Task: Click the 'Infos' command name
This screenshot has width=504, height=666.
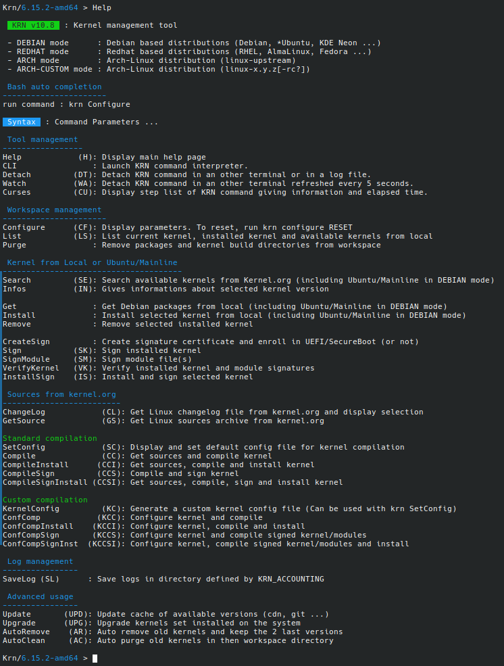Action: coord(14,289)
